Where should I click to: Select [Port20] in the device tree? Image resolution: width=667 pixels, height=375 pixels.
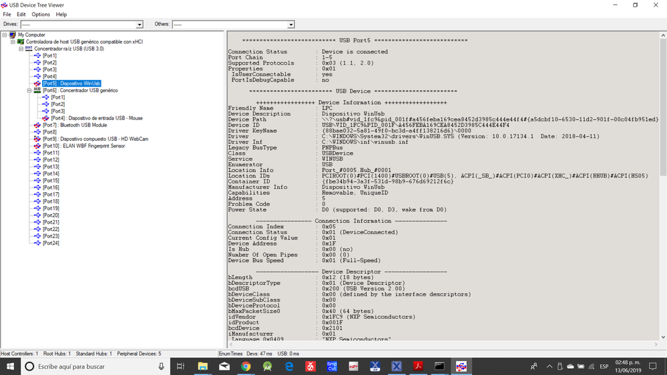[x=51, y=215]
